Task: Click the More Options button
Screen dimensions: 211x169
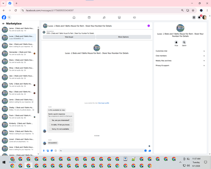Action: pos(124,37)
